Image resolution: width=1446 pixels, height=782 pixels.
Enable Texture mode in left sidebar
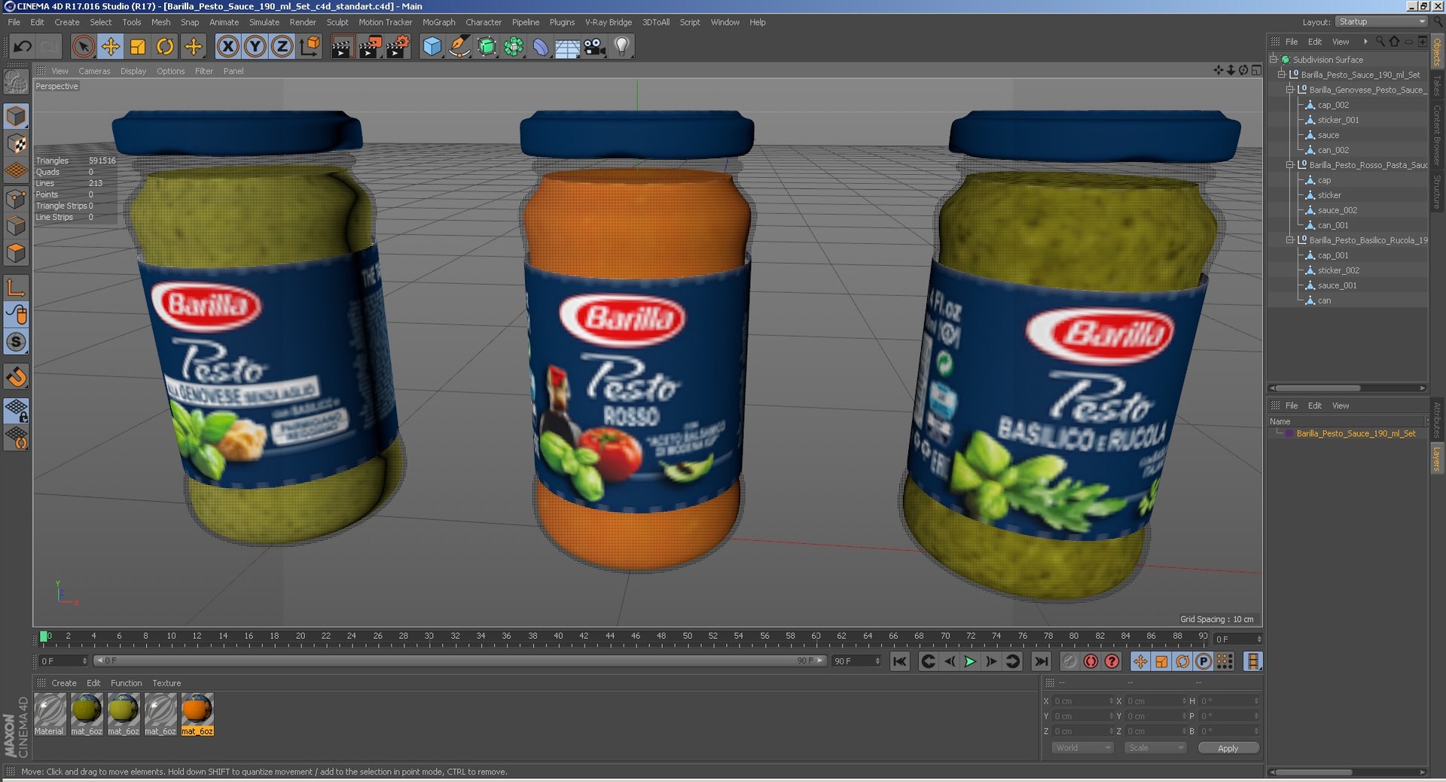[x=16, y=144]
